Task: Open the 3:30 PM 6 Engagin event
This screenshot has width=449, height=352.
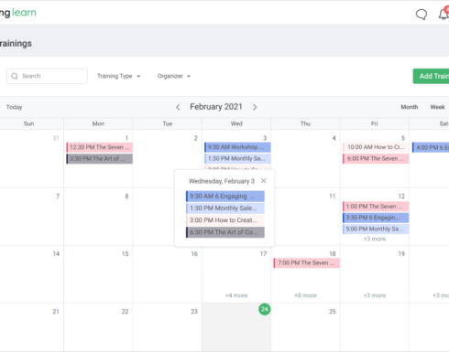Action: [x=376, y=218]
